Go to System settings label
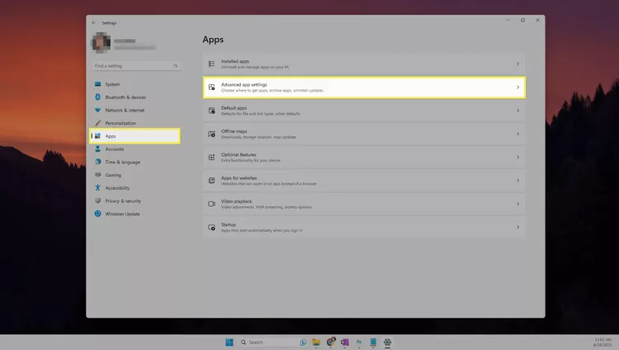Screen dimensions: 619x350 (x=112, y=84)
